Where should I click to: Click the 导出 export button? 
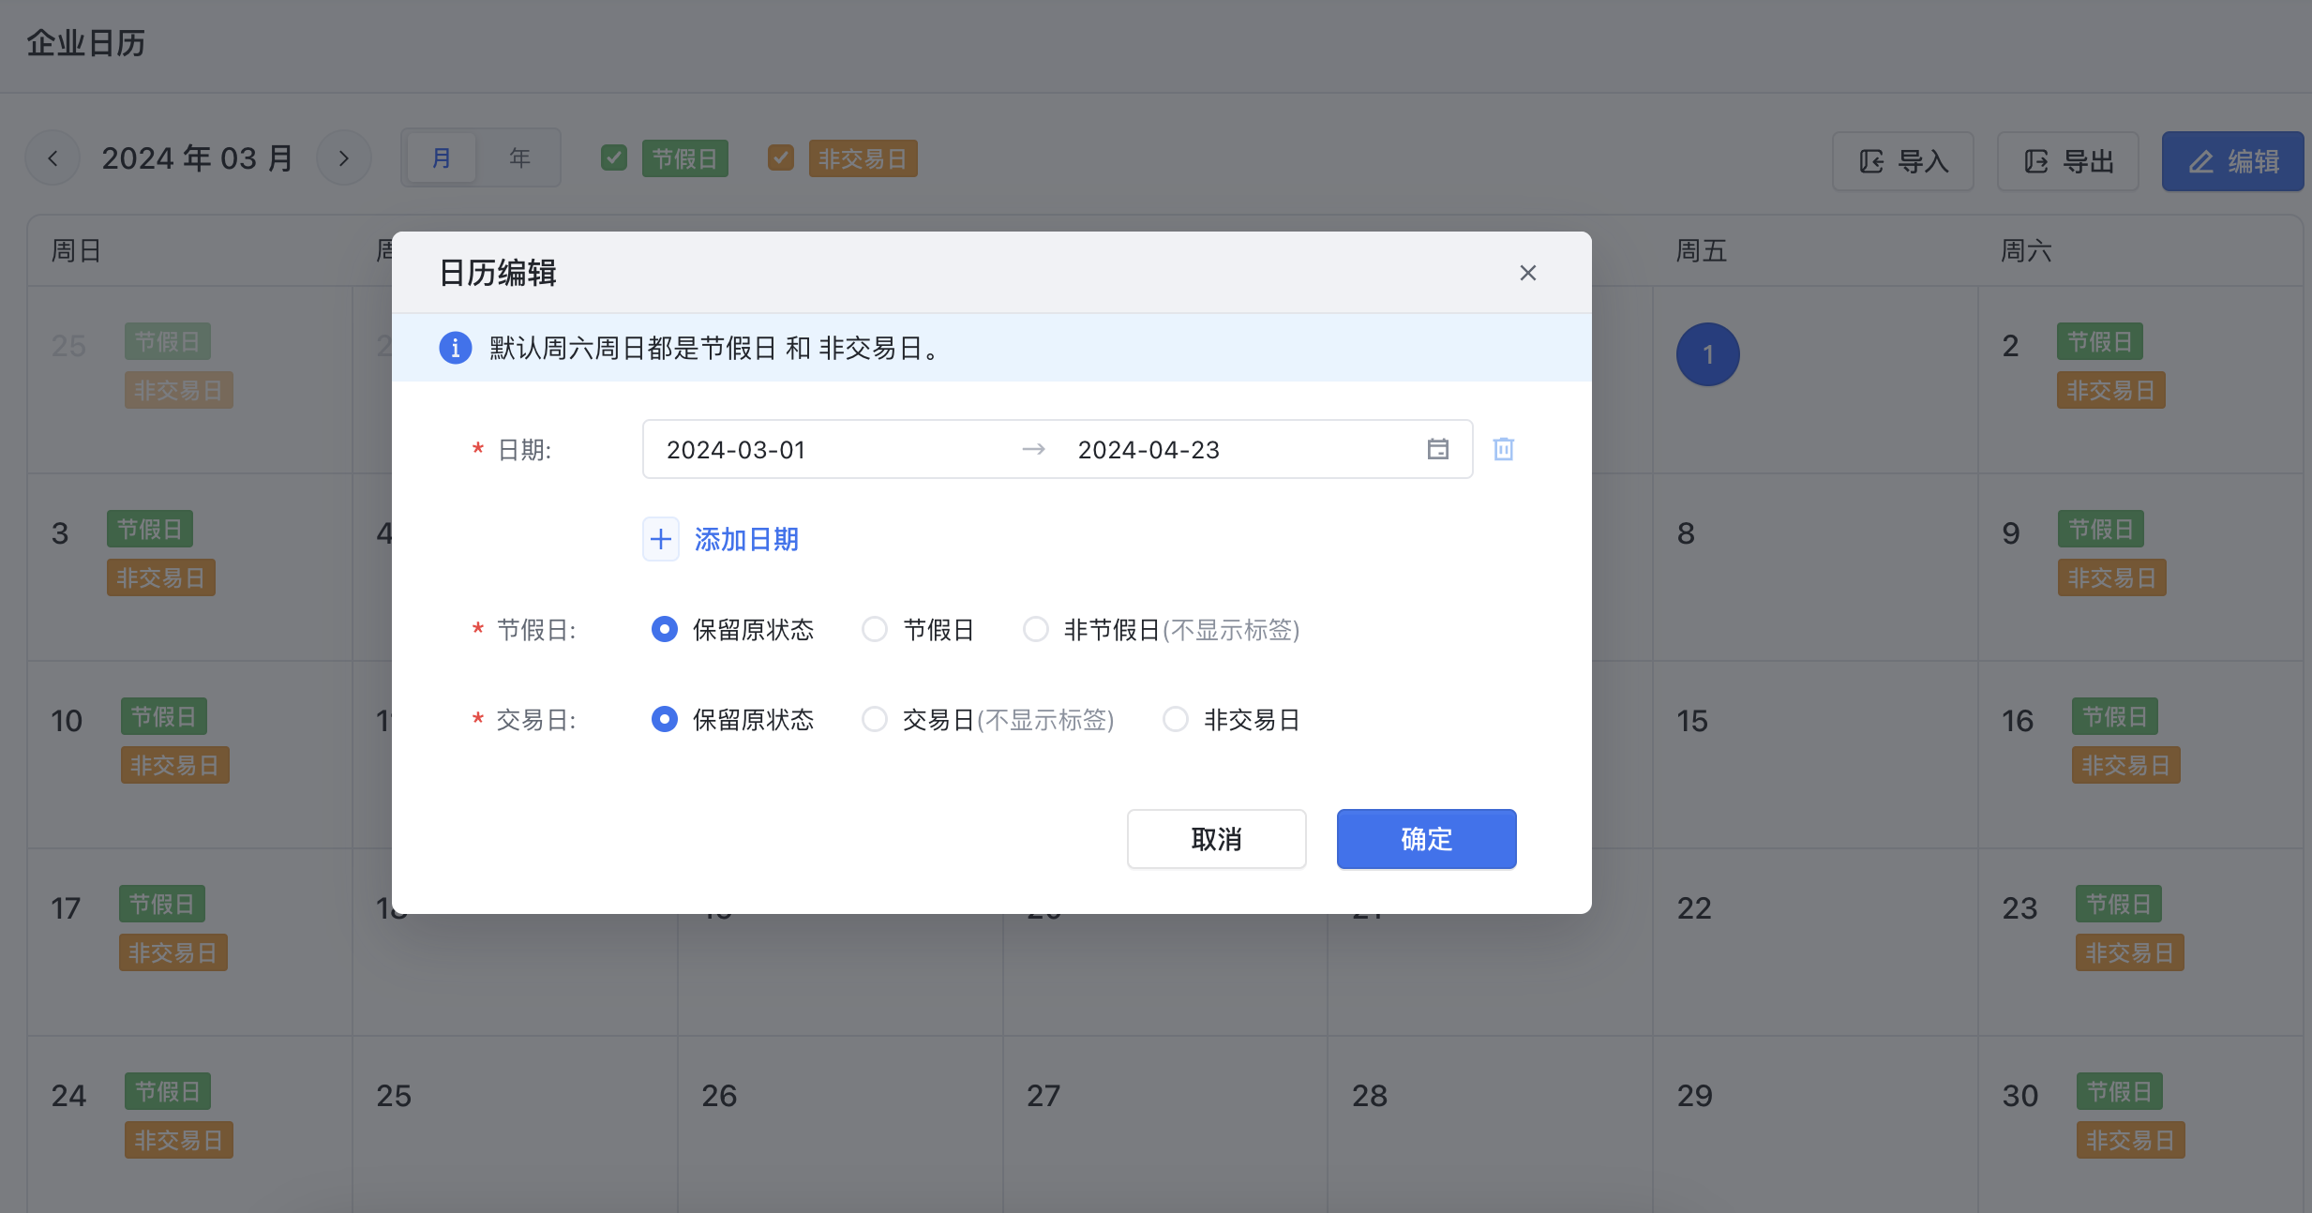tap(2068, 161)
